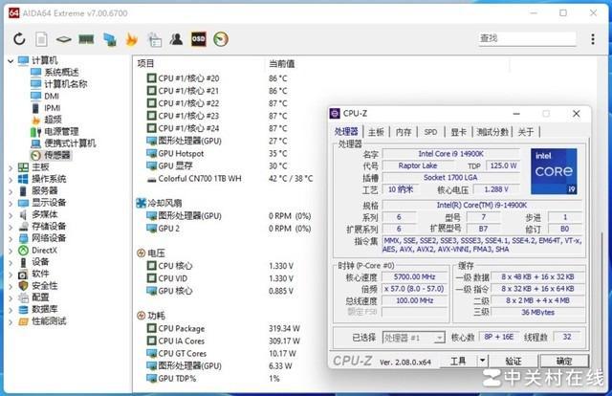
Task: Switch to the 显卡 tab in CPU-Z
Action: click(458, 132)
